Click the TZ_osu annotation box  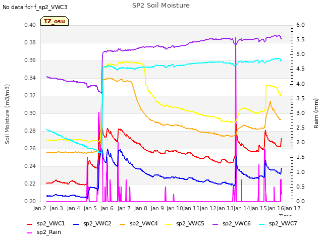tap(55, 21)
